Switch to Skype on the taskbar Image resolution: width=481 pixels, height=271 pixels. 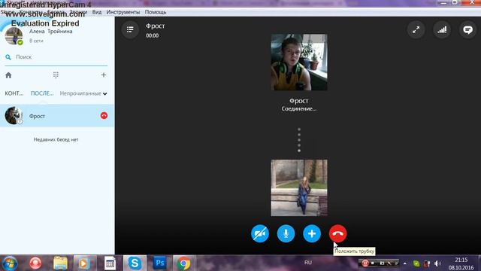pyautogui.click(x=135, y=263)
